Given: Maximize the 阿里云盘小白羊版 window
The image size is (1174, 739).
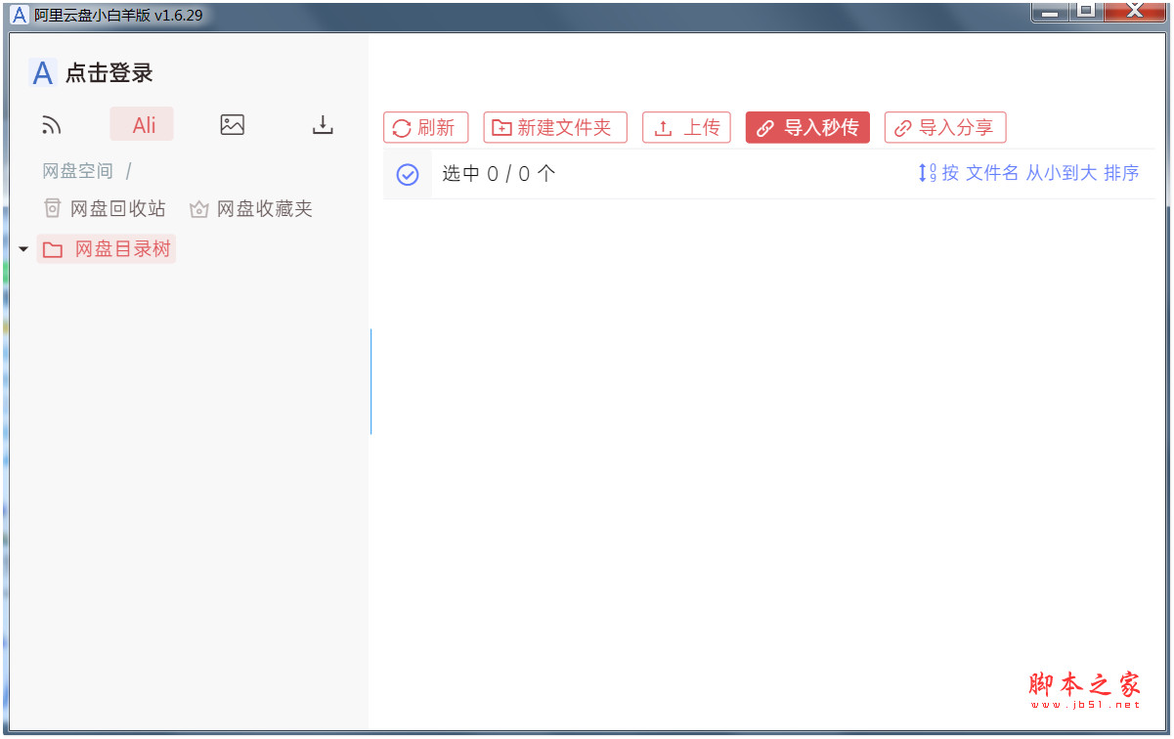Looking at the screenshot, I should tap(1085, 12).
